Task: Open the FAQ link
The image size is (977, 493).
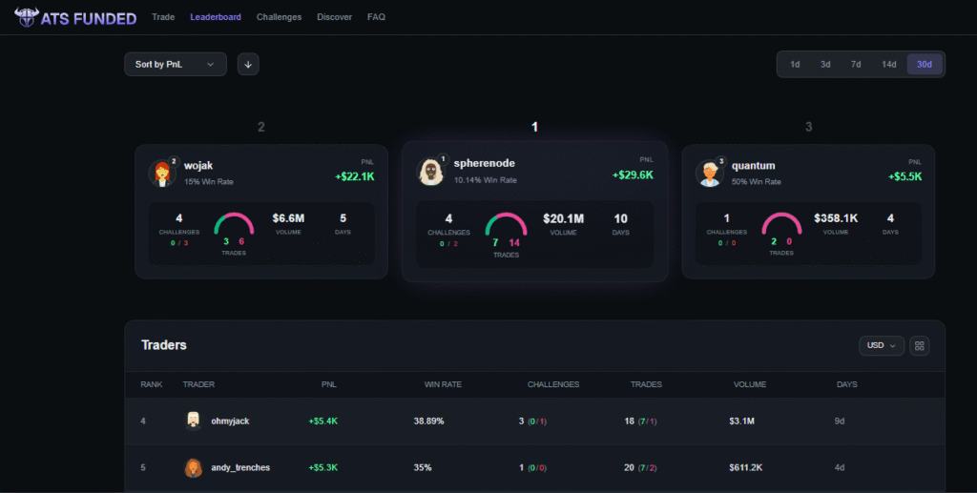Action: coord(376,17)
